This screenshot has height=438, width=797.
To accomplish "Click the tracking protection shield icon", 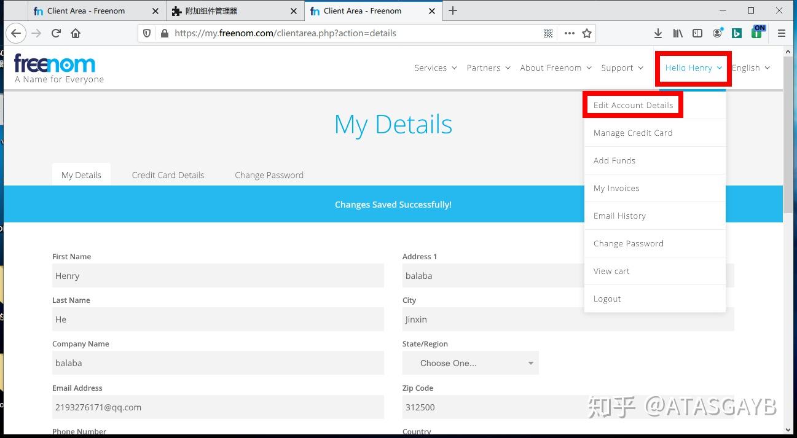I will (147, 33).
